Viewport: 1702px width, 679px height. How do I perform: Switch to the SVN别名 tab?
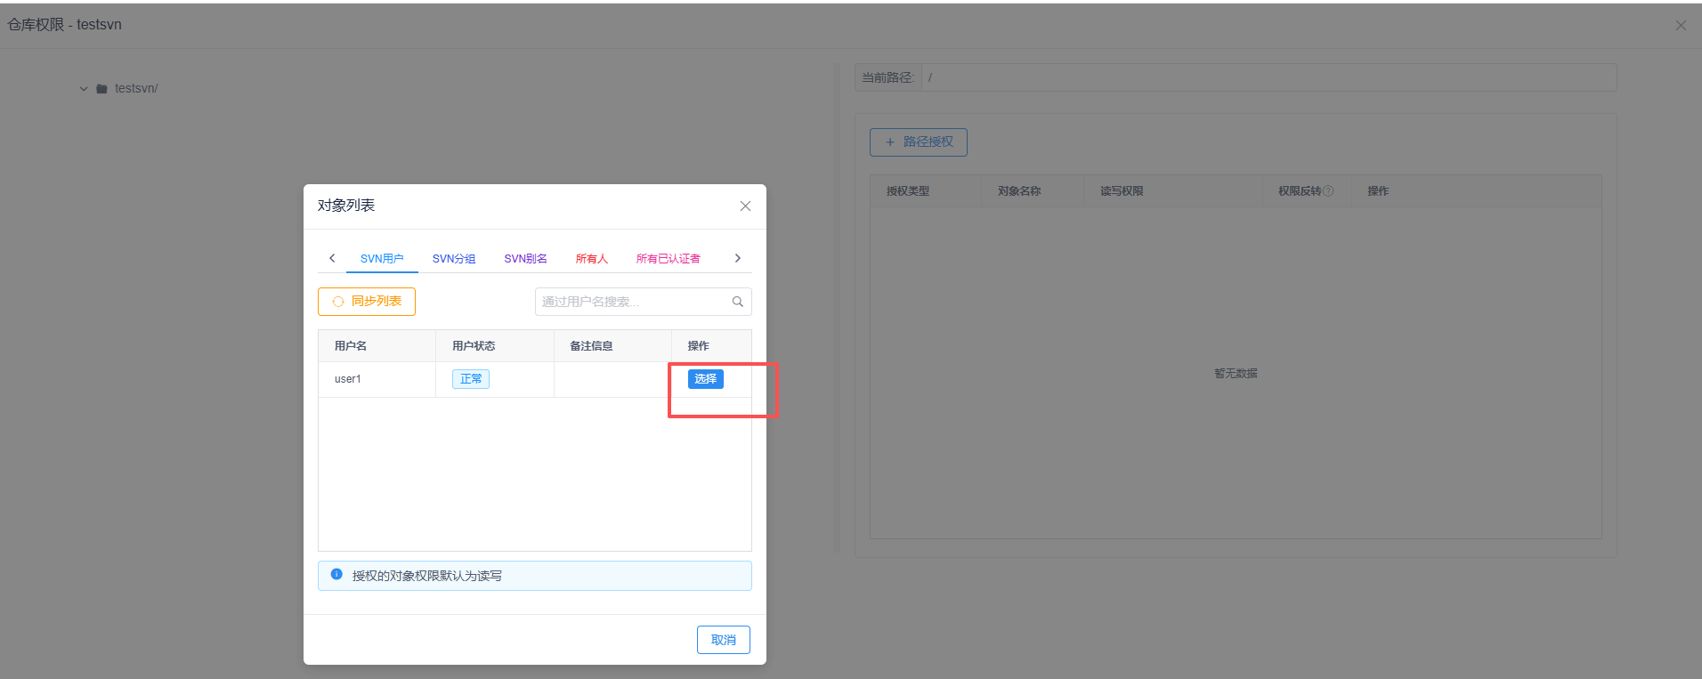pyautogui.click(x=525, y=258)
